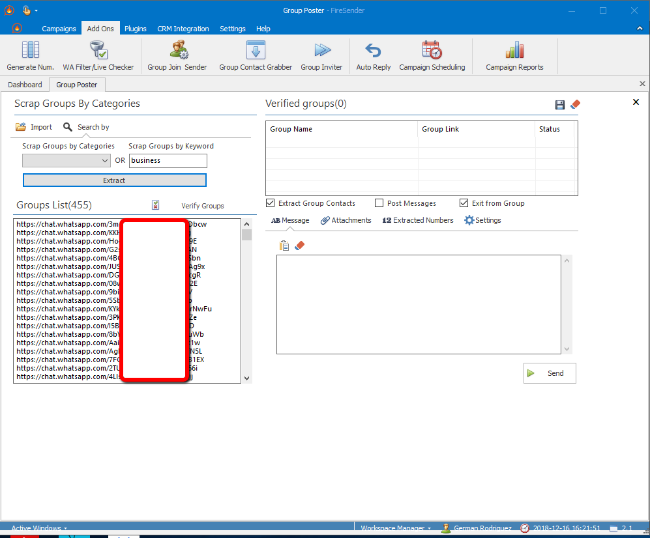
Task: Open the Group Inviter tool
Action: point(321,56)
